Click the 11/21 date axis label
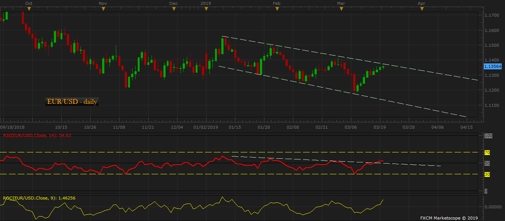Screen dimensions: 505x221 [148, 127]
